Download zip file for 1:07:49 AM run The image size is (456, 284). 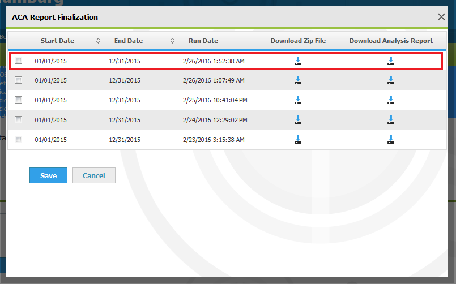(298, 80)
